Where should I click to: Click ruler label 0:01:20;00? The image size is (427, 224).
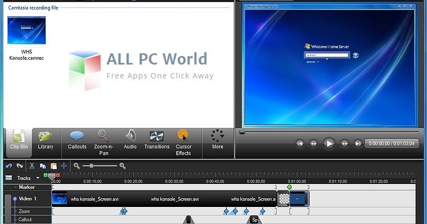378,181
